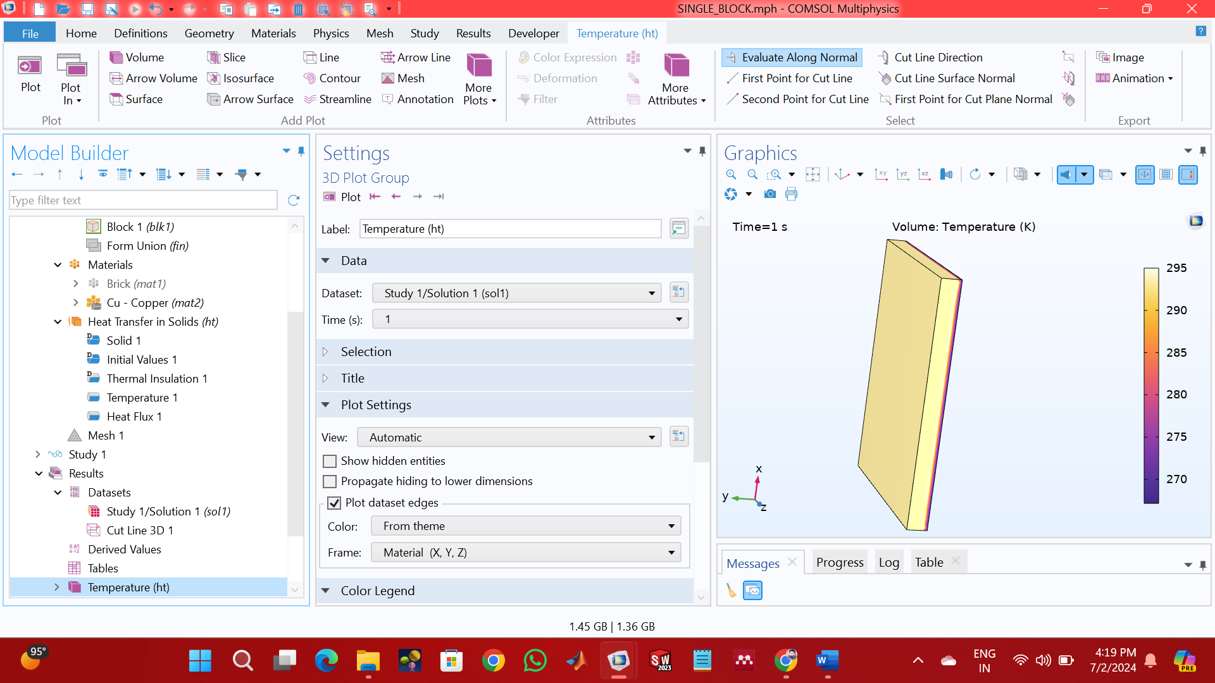1215x683 pixels.
Task: Open the Results ribbon tab
Action: point(473,33)
